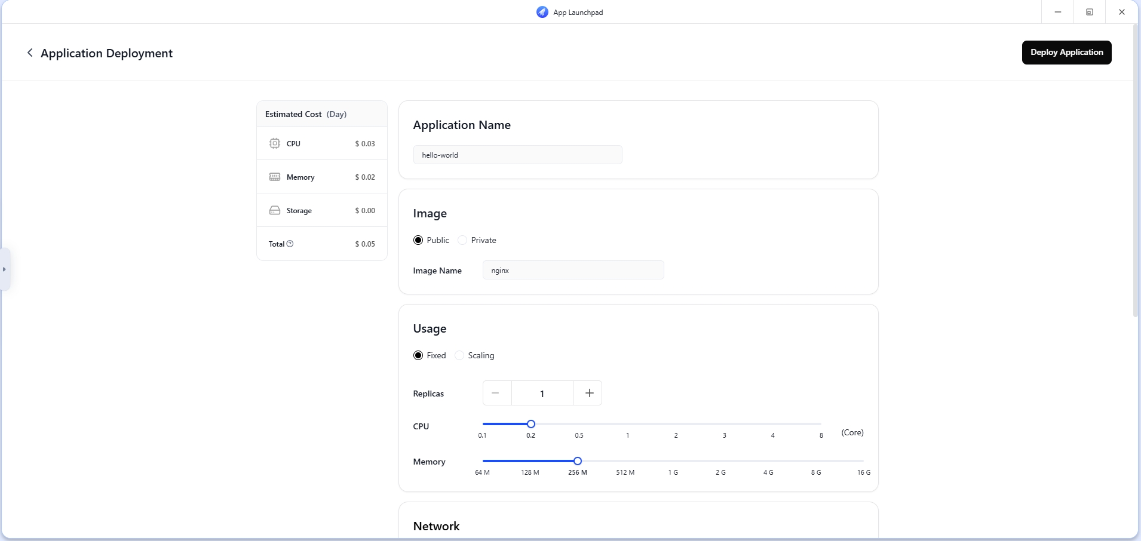Expand the collapsed left side panel handle
This screenshot has height=541, width=1141.
tap(5, 269)
